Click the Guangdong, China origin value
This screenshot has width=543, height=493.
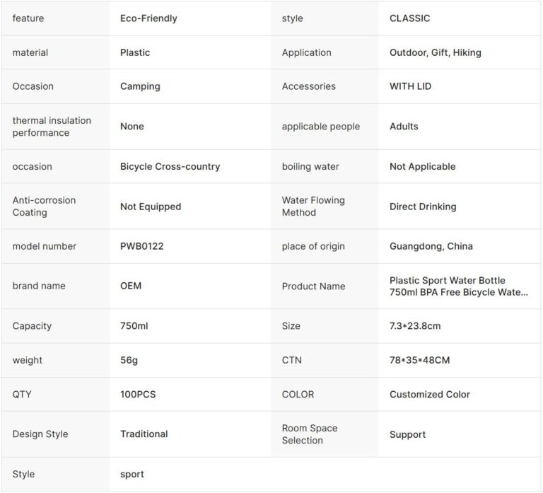pos(431,246)
